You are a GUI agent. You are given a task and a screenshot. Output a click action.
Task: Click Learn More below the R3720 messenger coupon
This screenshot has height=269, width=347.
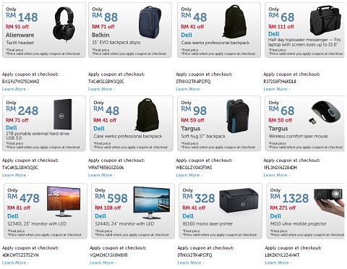(x=277, y=89)
